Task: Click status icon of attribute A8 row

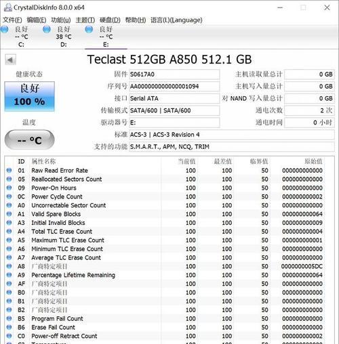Action: pos(9,266)
